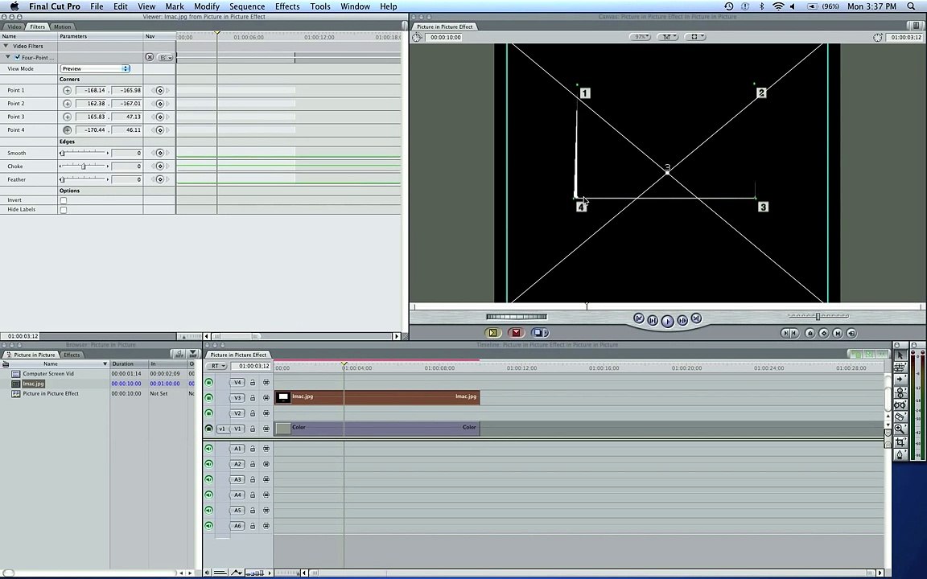Add a keyframe for Point 2
Viewport: 927px width, 579px height.
159,104
